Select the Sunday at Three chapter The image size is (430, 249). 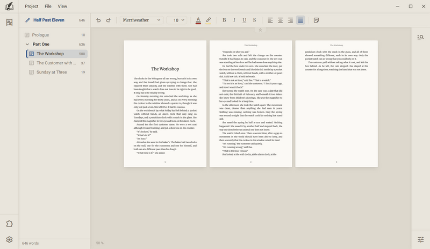[57, 72]
